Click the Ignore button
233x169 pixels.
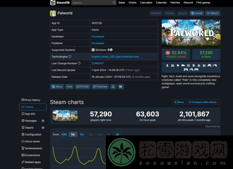(x=182, y=13)
